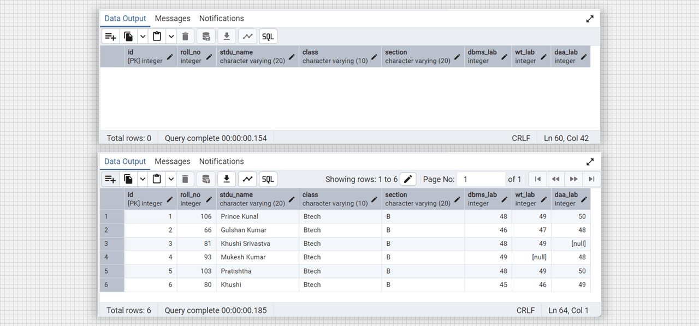This screenshot has width=699, height=326.
Task: Select row 4 header in lower grid
Action: point(112,257)
